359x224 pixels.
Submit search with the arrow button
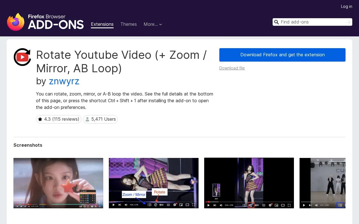point(348,22)
